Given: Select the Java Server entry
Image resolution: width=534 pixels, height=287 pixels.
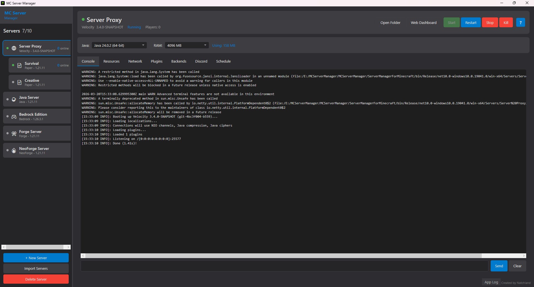Looking at the screenshot, I should [37, 99].
